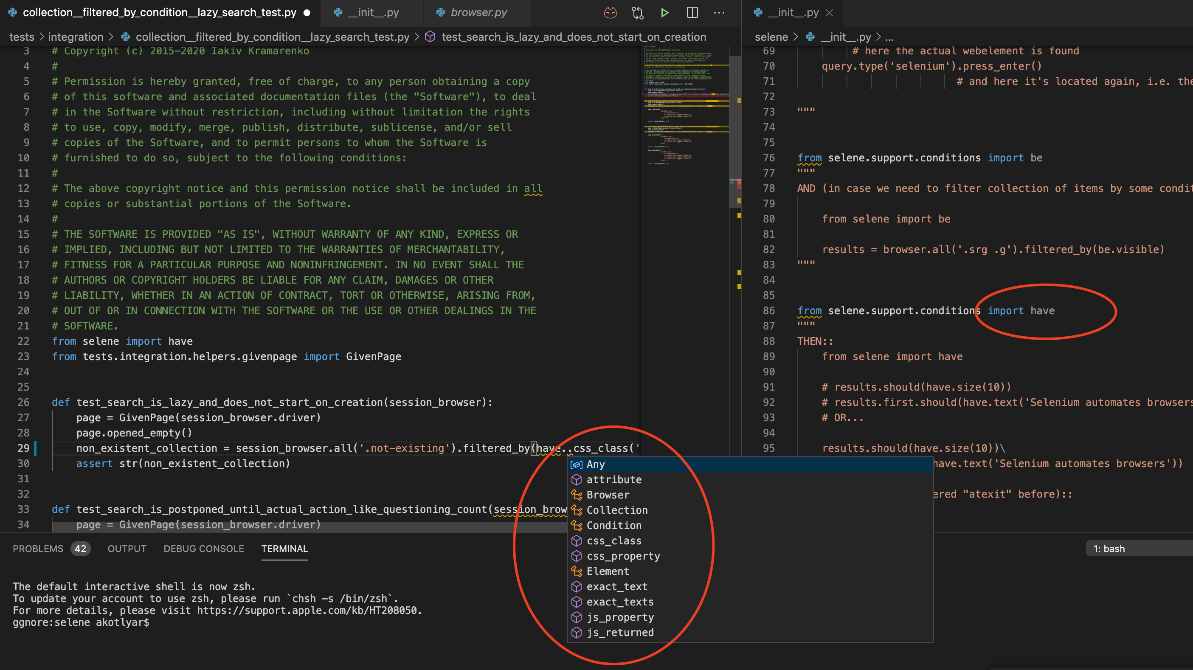Expand the 'selene' breadcrumb in right pane
This screenshot has width=1193, height=670.
771,37
